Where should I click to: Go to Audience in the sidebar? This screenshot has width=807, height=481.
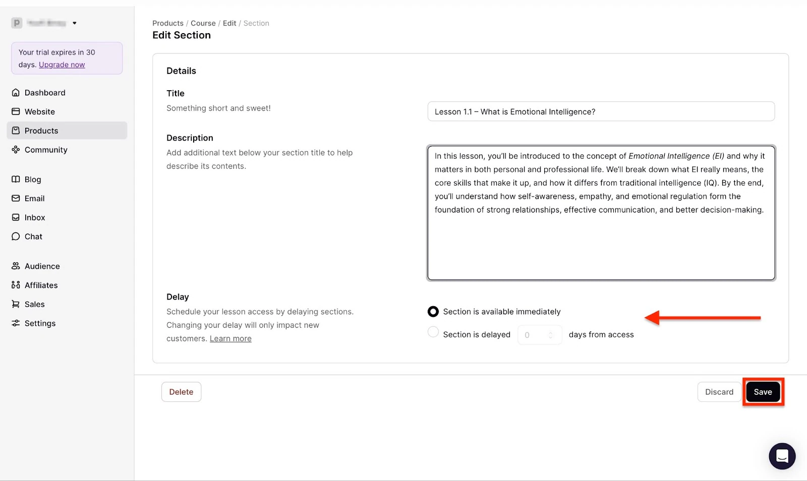[x=42, y=266]
